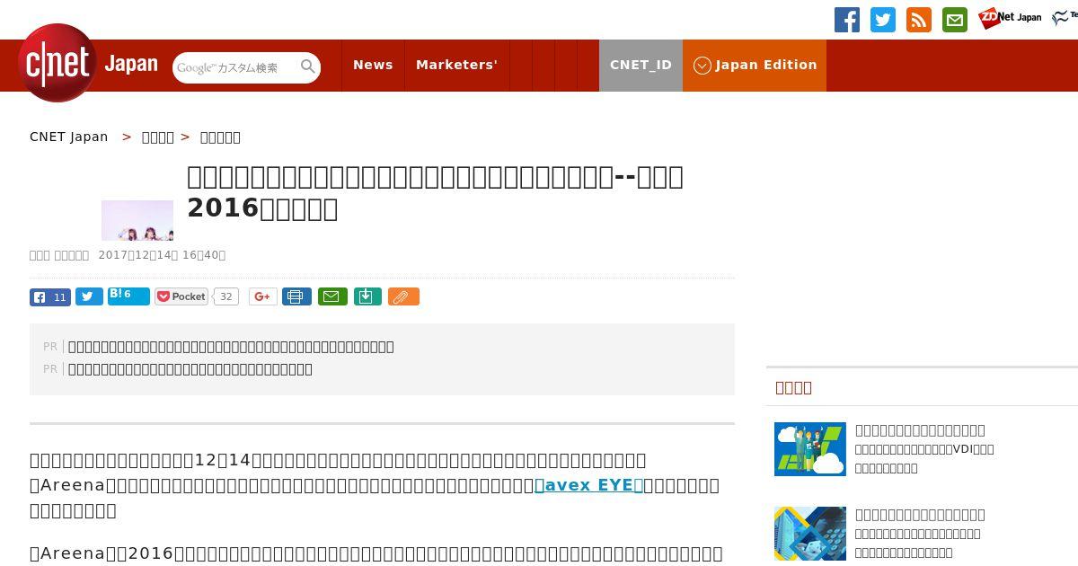1078x566 pixels.
Task: Open the second PR sponsored link
Action: 190,368
